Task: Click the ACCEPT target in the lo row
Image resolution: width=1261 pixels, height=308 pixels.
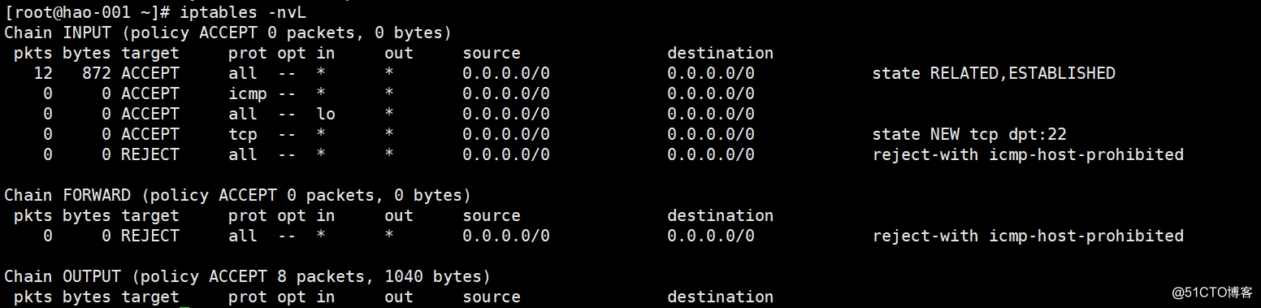Action: coord(150,114)
